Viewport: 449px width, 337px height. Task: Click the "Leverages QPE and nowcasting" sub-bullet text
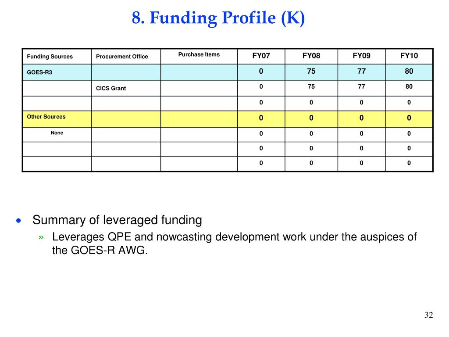point(234,244)
